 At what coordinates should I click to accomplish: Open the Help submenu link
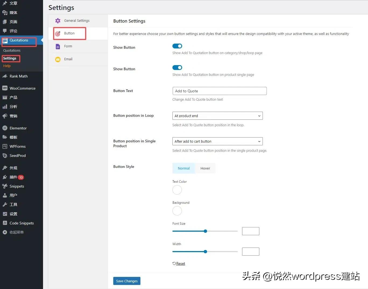[7, 66]
